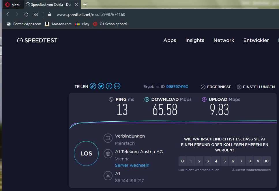The width and height of the screenshot is (279, 191).
Task: Click Äußerst wahrscheinlich label
Action: pos(251,170)
